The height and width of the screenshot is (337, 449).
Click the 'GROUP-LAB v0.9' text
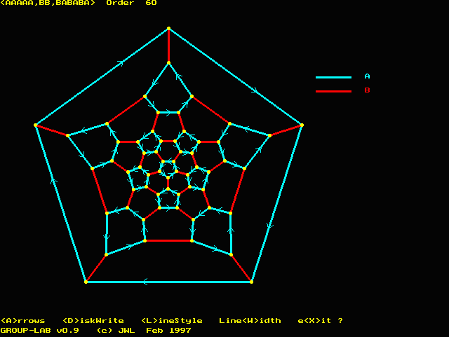(x=40, y=331)
